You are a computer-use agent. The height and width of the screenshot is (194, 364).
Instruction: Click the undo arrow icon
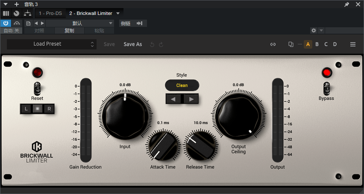(152, 44)
